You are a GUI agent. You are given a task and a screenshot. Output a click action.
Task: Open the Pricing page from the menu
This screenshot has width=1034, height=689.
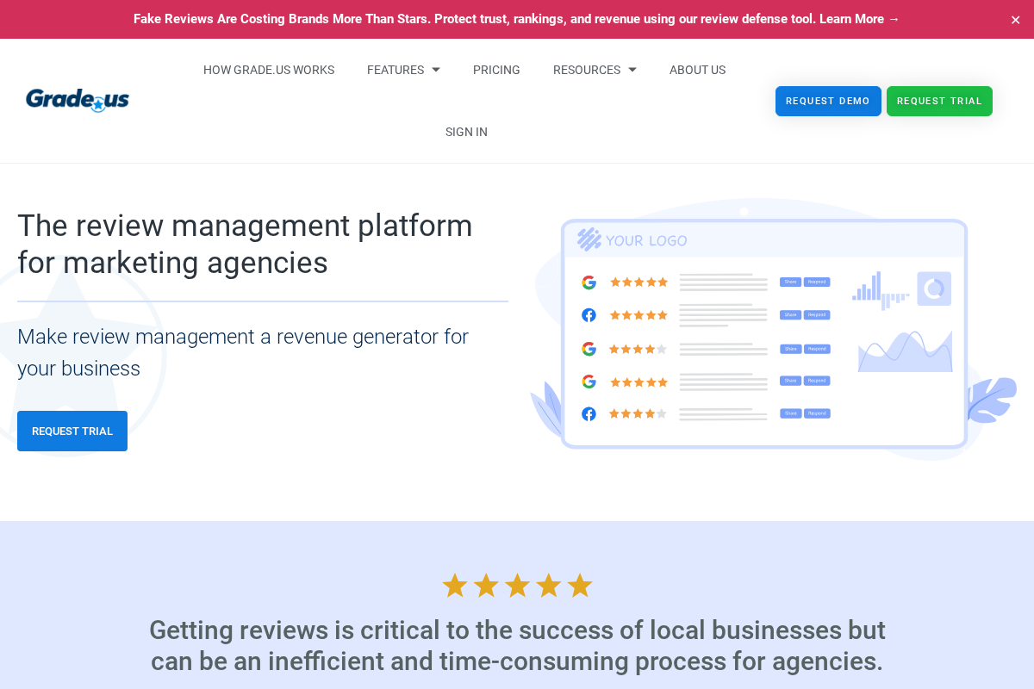click(496, 70)
